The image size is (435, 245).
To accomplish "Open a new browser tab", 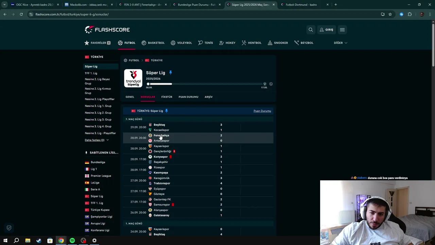I will pyautogui.click(x=336, y=5).
